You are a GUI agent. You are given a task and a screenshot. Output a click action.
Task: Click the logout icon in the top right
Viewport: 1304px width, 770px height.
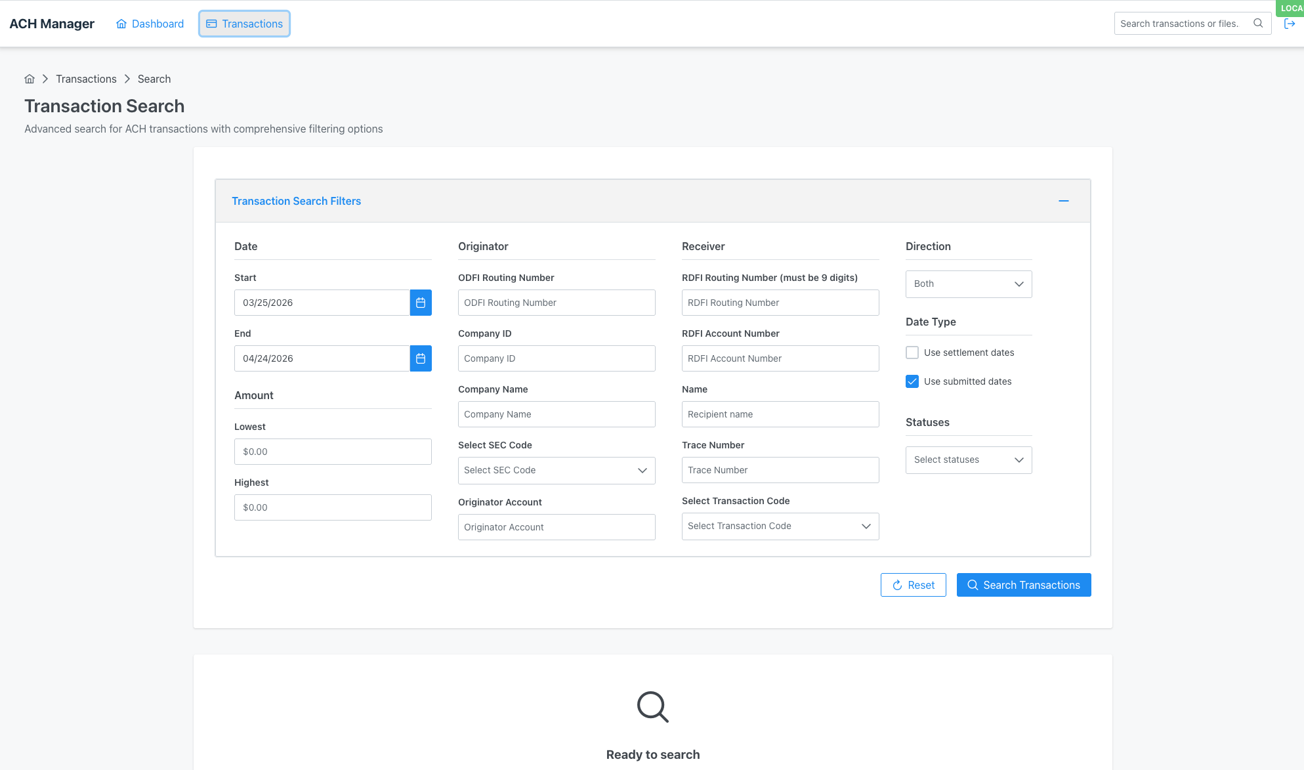click(x=1289, y=23)
